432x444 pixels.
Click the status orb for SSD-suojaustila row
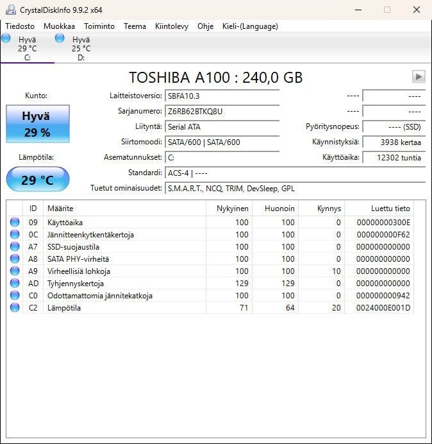point(15,246)
